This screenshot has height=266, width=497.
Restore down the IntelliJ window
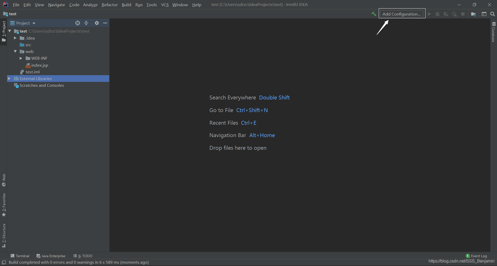[x=474, y=5]
